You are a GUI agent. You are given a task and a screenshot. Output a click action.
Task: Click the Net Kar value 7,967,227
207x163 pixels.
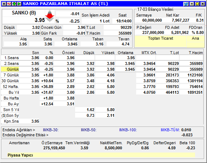coord(181,20)
